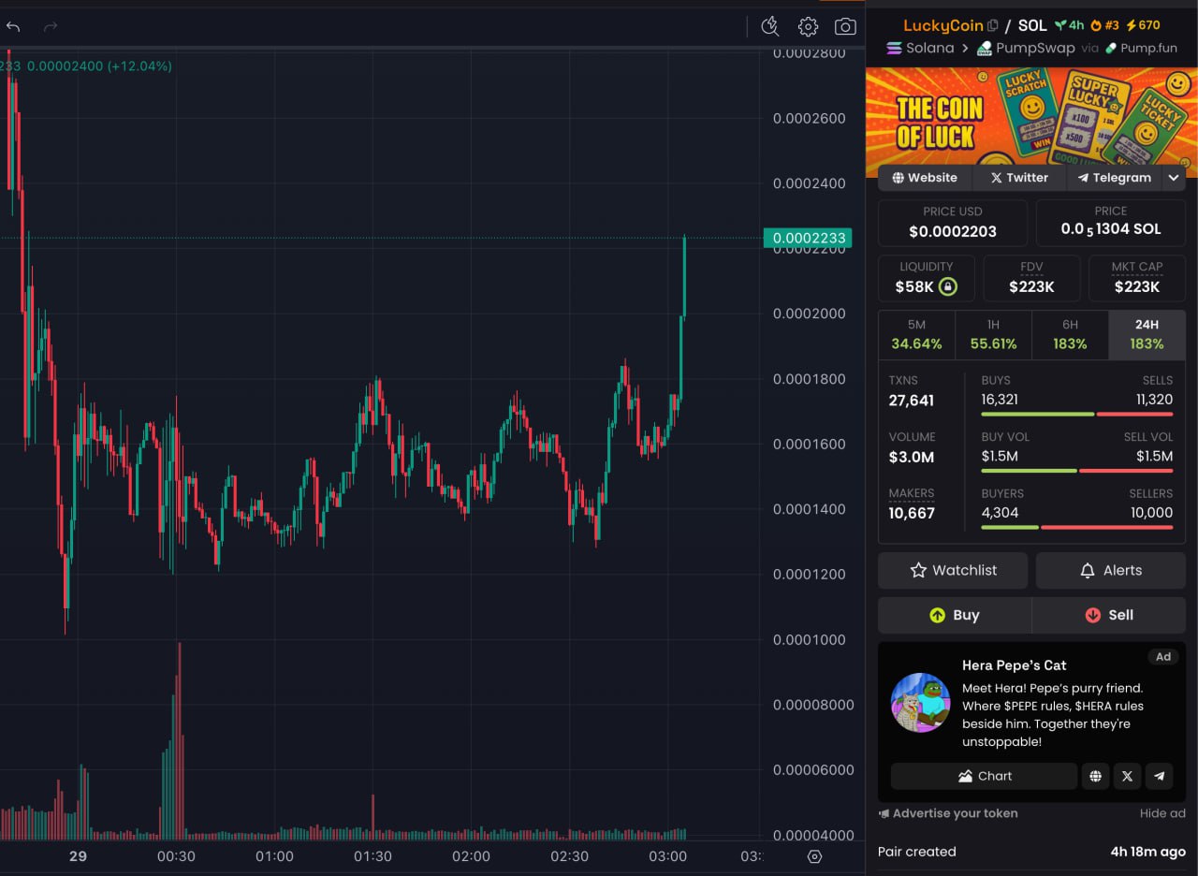Click the 01:30 time axis label
Viewport: 1198px width, 876px height.
[x=373, y=856]
